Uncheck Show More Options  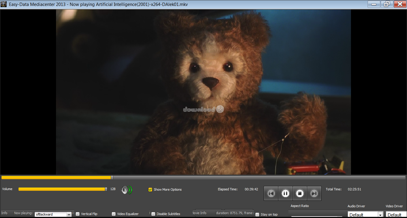pos(150,189)
